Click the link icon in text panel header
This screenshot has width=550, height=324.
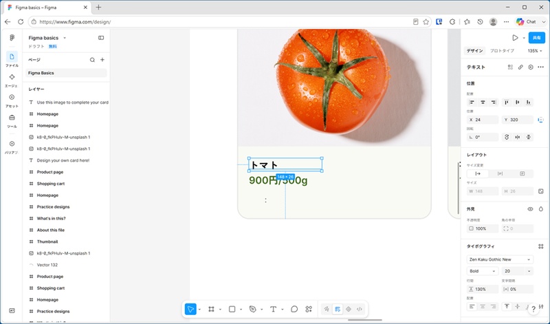(520, 67)
